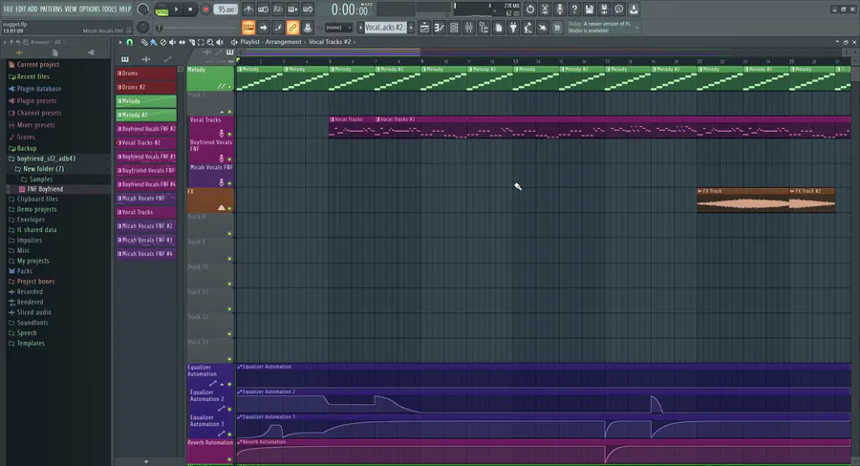Collapse the boyfriend_sf2_adb43 folder

click(x=46, y=159)
